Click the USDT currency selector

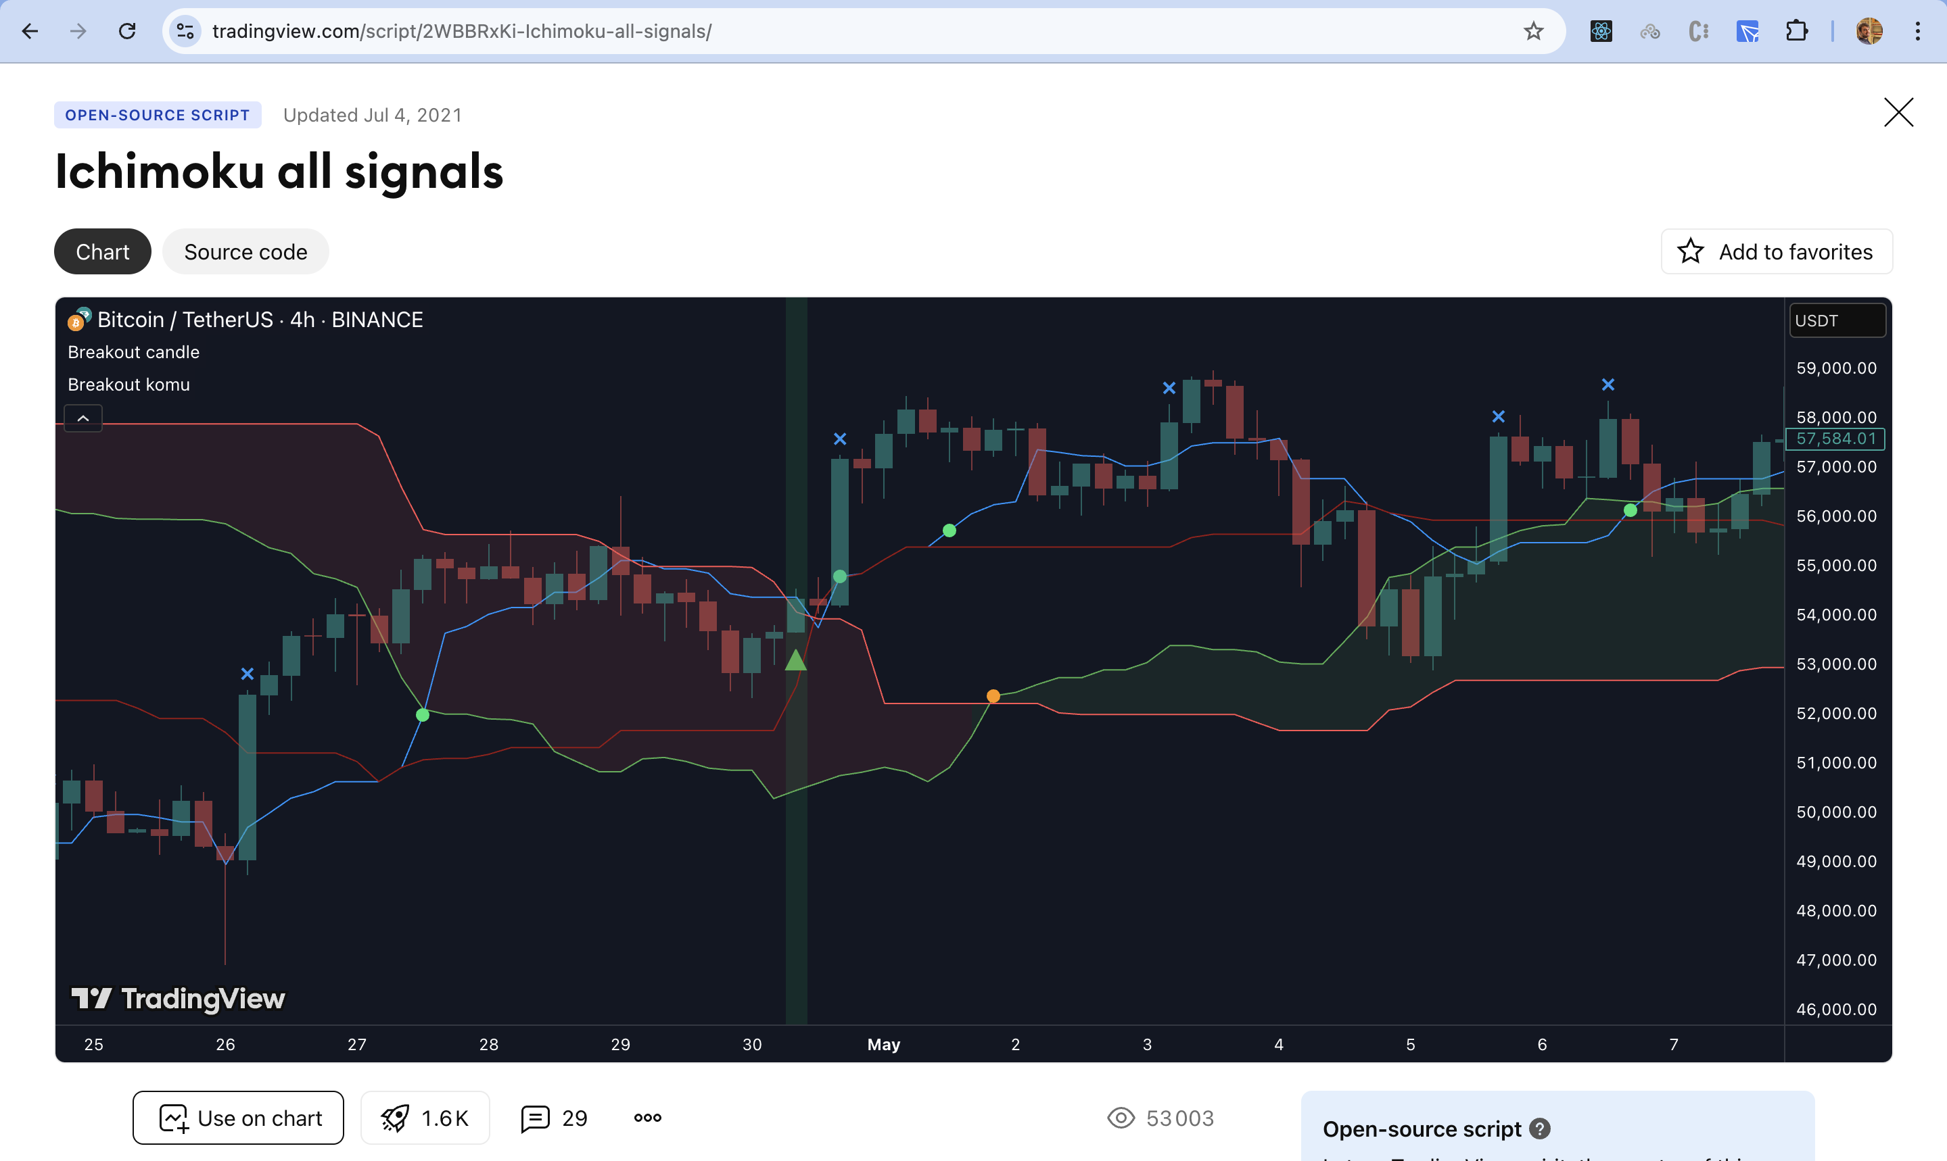1837,321
